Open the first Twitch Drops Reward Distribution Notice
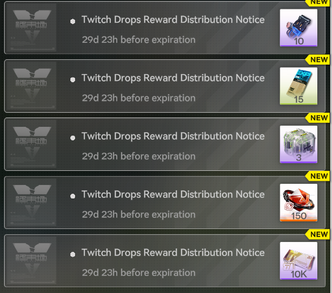Screen dimensions: 332x293 (x=165, y=28)
